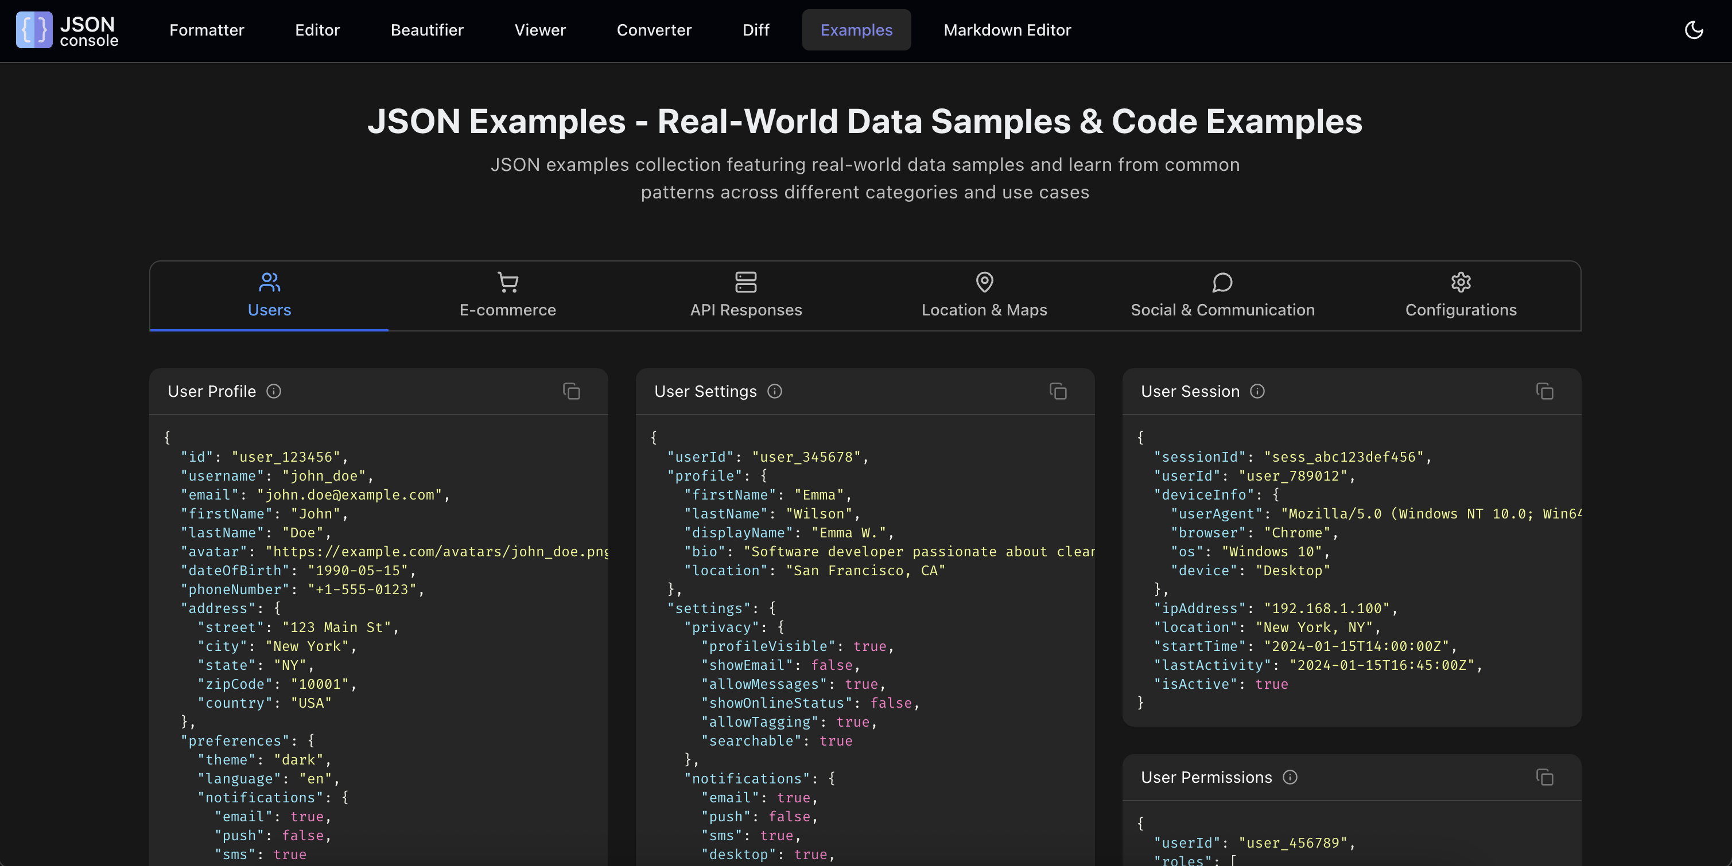Show info for User Settings card

(x=775, y=391)
